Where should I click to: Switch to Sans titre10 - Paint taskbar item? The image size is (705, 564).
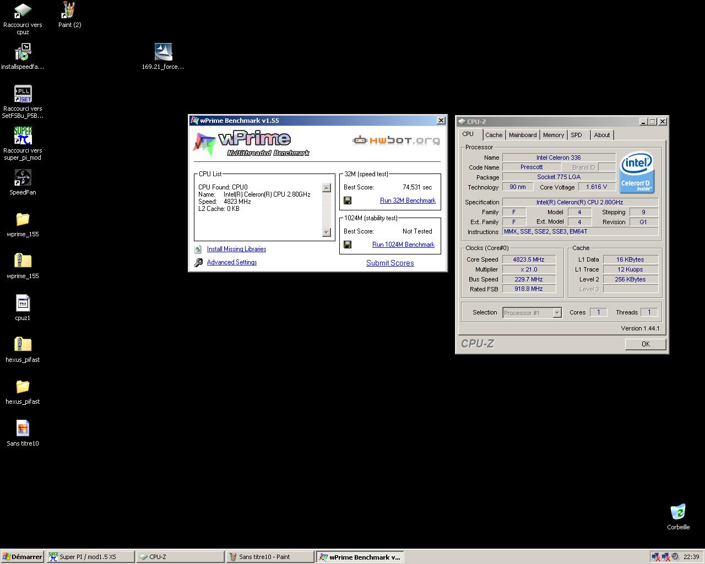pyautogui.click(x=270, y=557)
